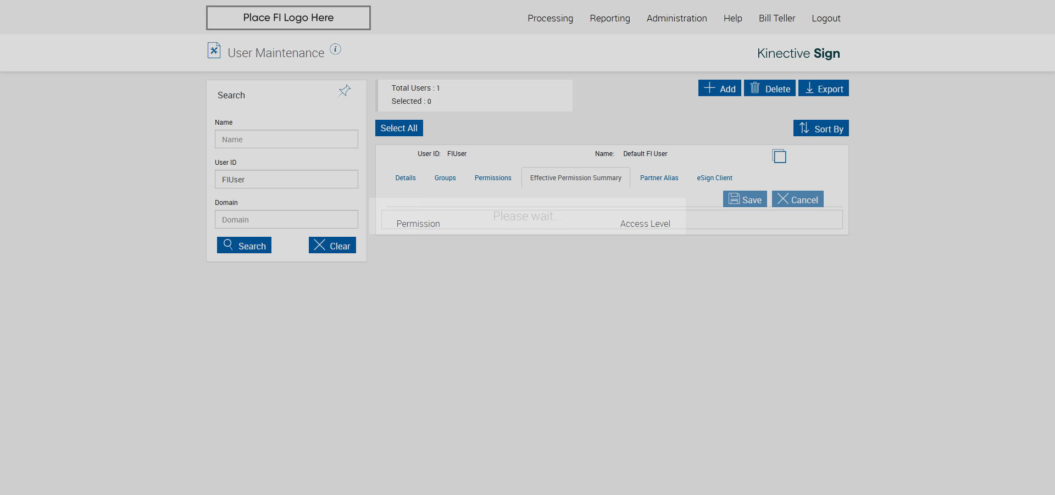The height and width of the screenshot is (495, 1055).
Task: Click the Logout link
Action: [x=826, y=18]
